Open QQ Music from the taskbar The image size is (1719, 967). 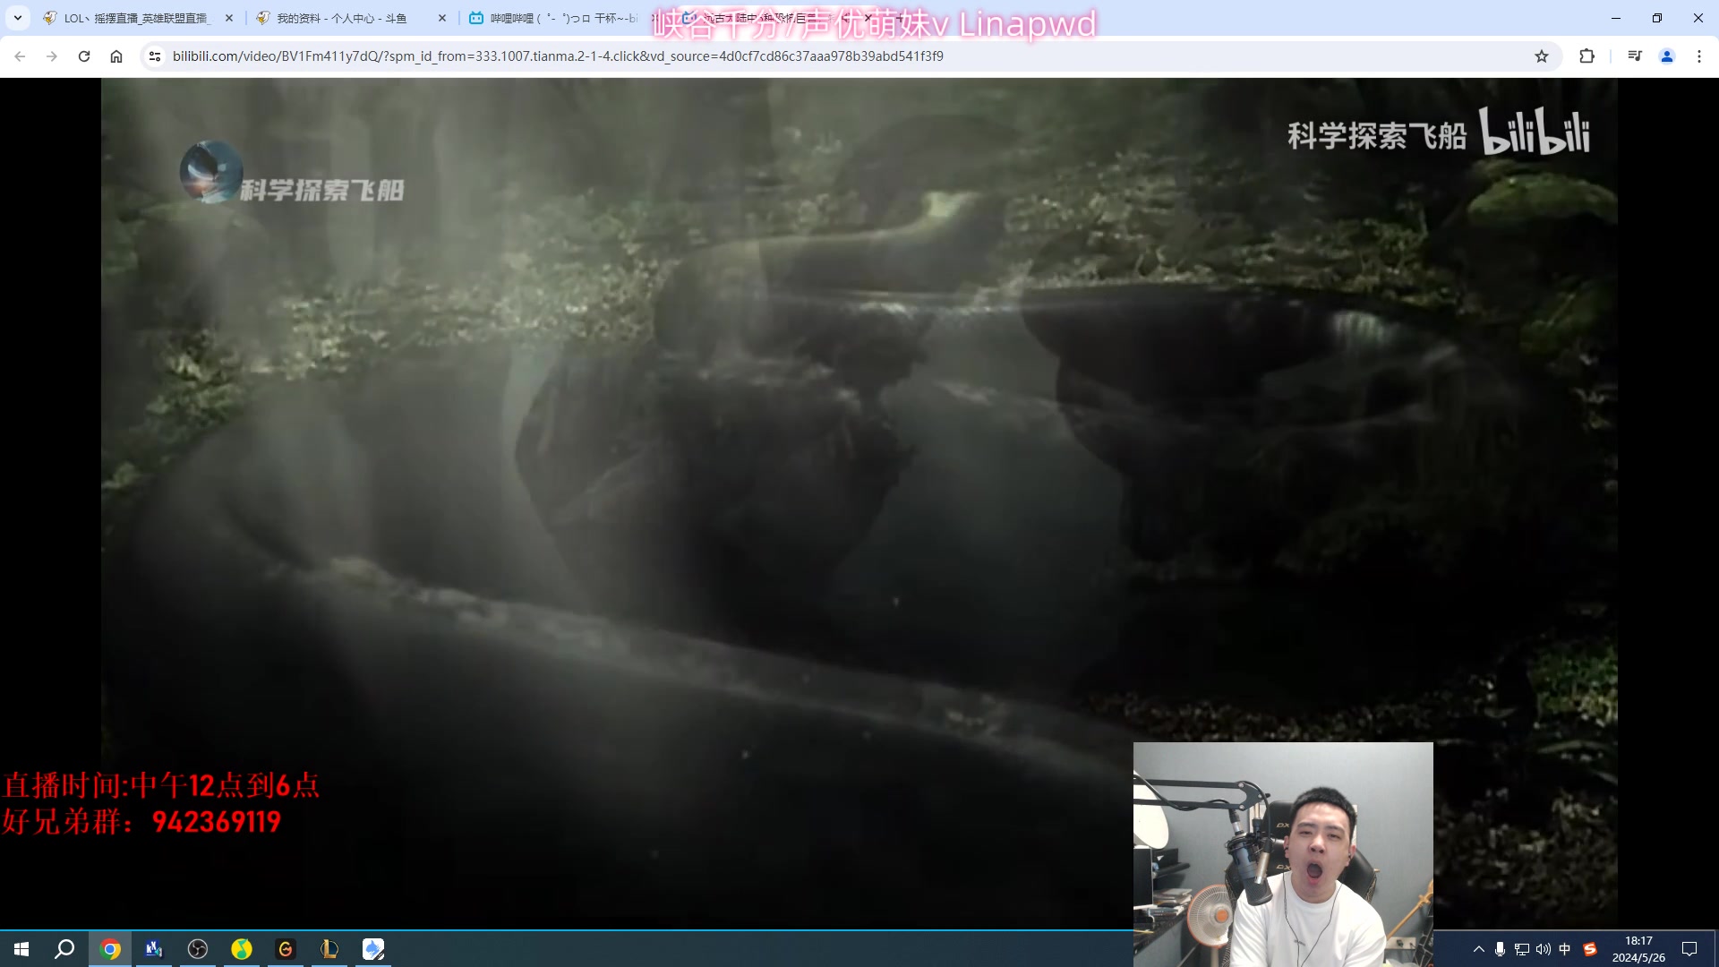pos(242,949)
